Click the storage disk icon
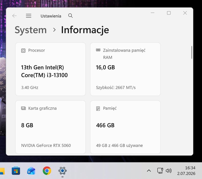The height and width of the screenshot is (179, 202). point(98,109)
